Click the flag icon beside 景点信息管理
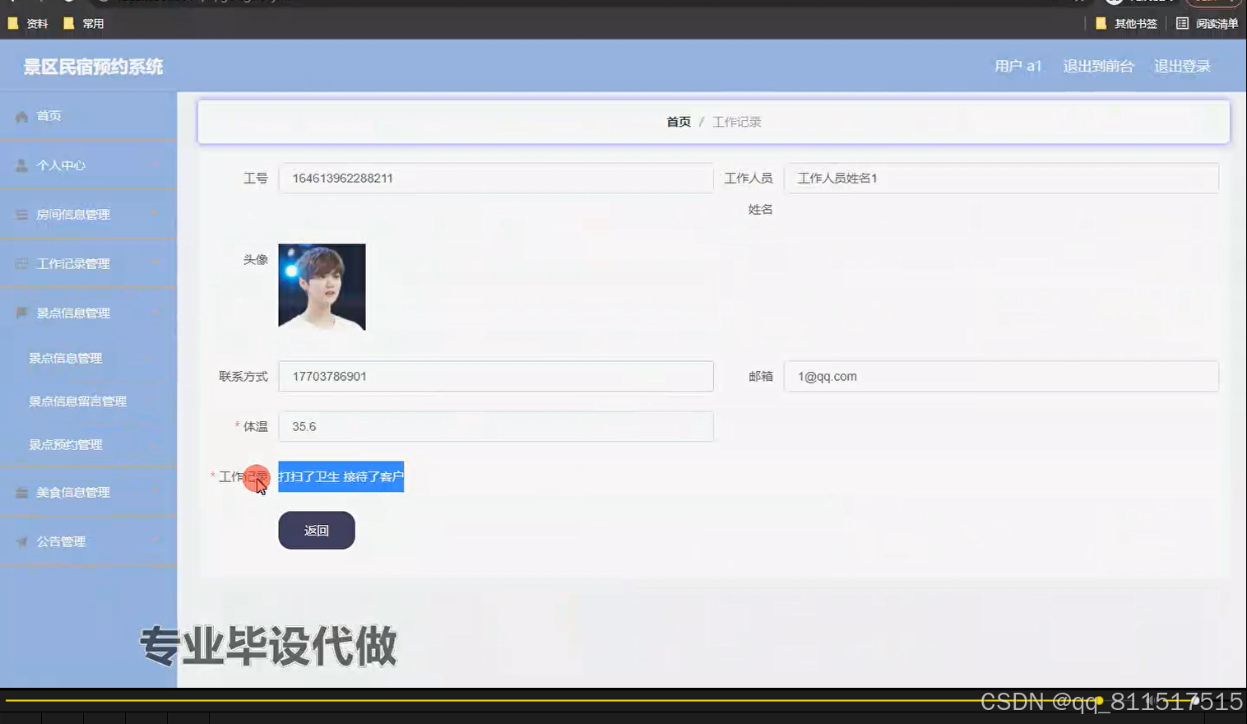Viewport: 1247px width, 724px height. click(21, 313)
